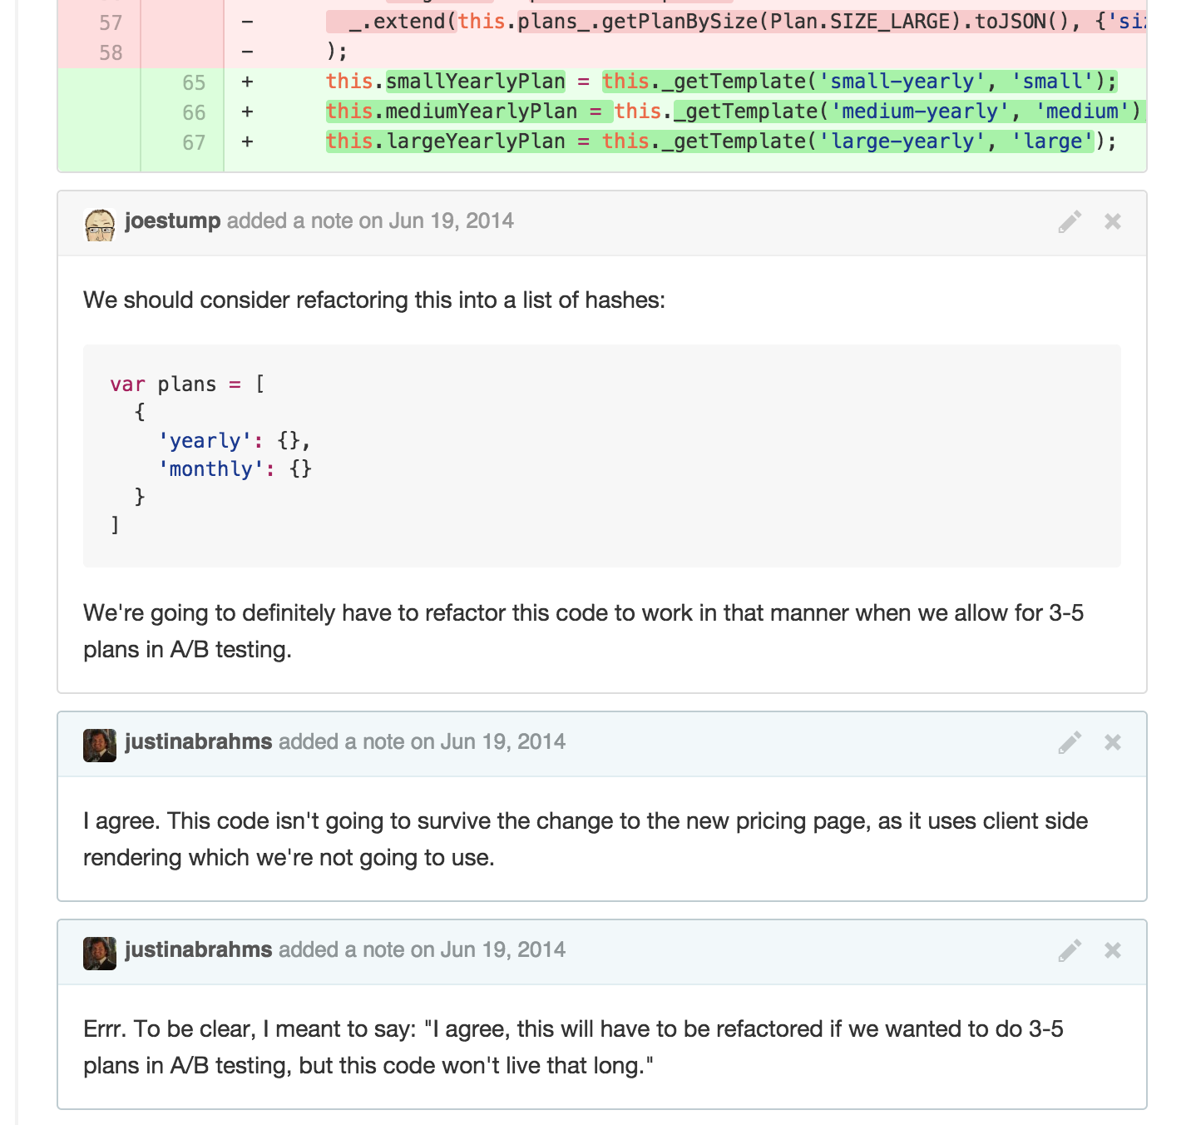1196x1125 pixels.
Task: Click removed line number 58
Action: click(x=111, y=52)
